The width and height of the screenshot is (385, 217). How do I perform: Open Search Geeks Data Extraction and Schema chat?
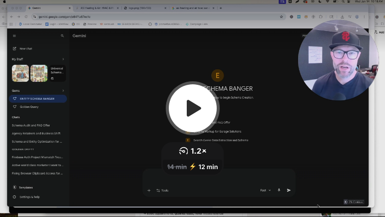pyautogui.click(x=217, y=140)
